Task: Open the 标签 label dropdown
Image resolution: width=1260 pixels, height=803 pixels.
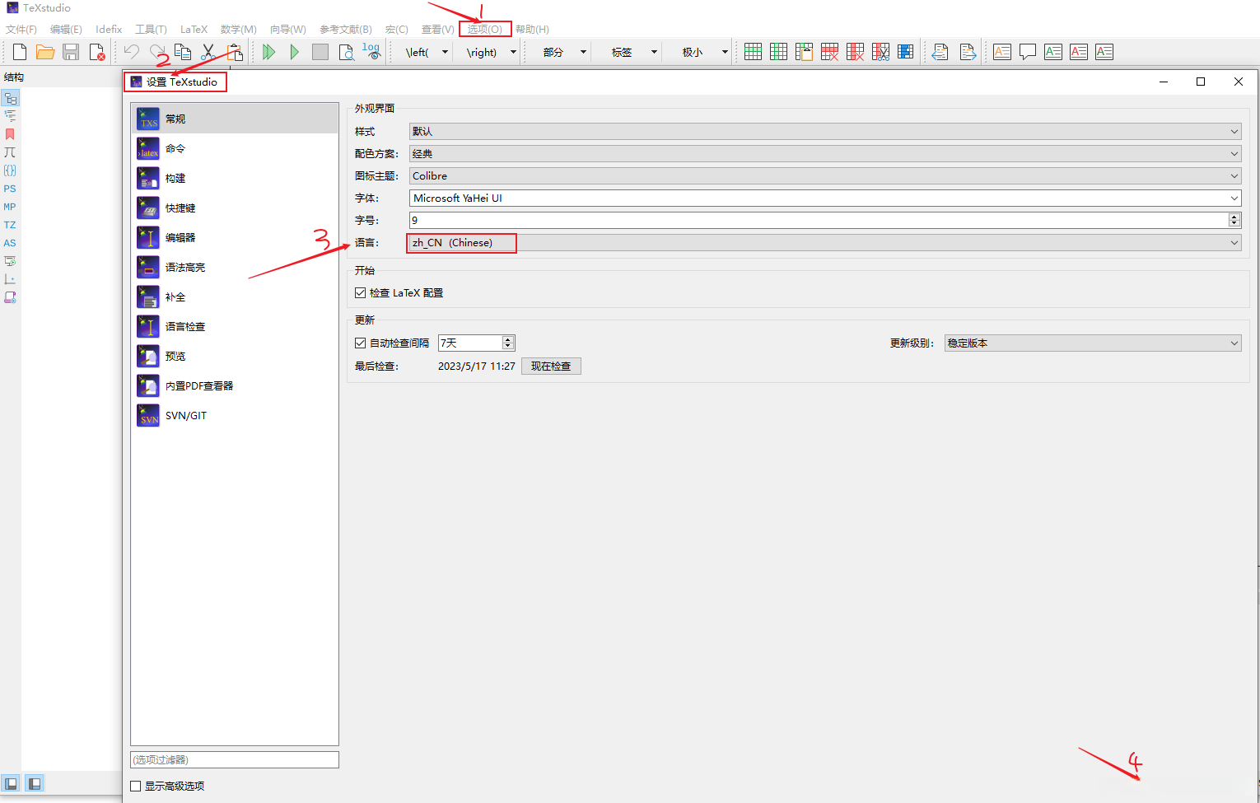Action: [x=654, y=52]
